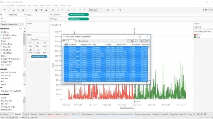
Task: Click the presentation mode icon
Action: [113, 10]
